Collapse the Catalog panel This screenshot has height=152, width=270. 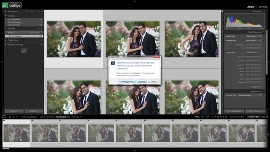[x=6, y=16]
